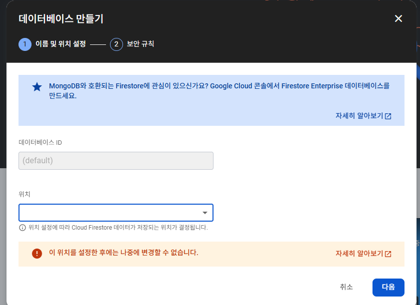Click the external link icon in the orange warning
420x305 pixels.
coord(388,254)
